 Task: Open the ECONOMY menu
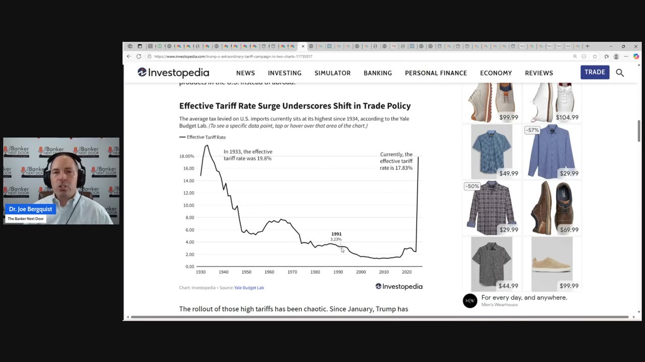pyautogui.click(x=496, y=73)
